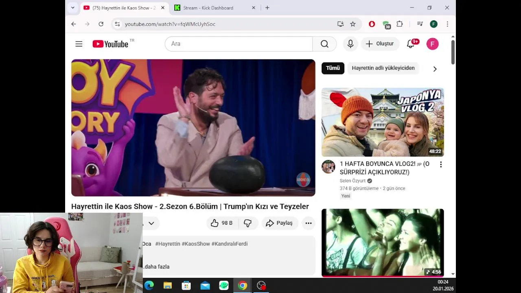Expand the chevron dropdown next to subscribe area
This screenshot has height=293, width=521.
[x=151, y=223]
